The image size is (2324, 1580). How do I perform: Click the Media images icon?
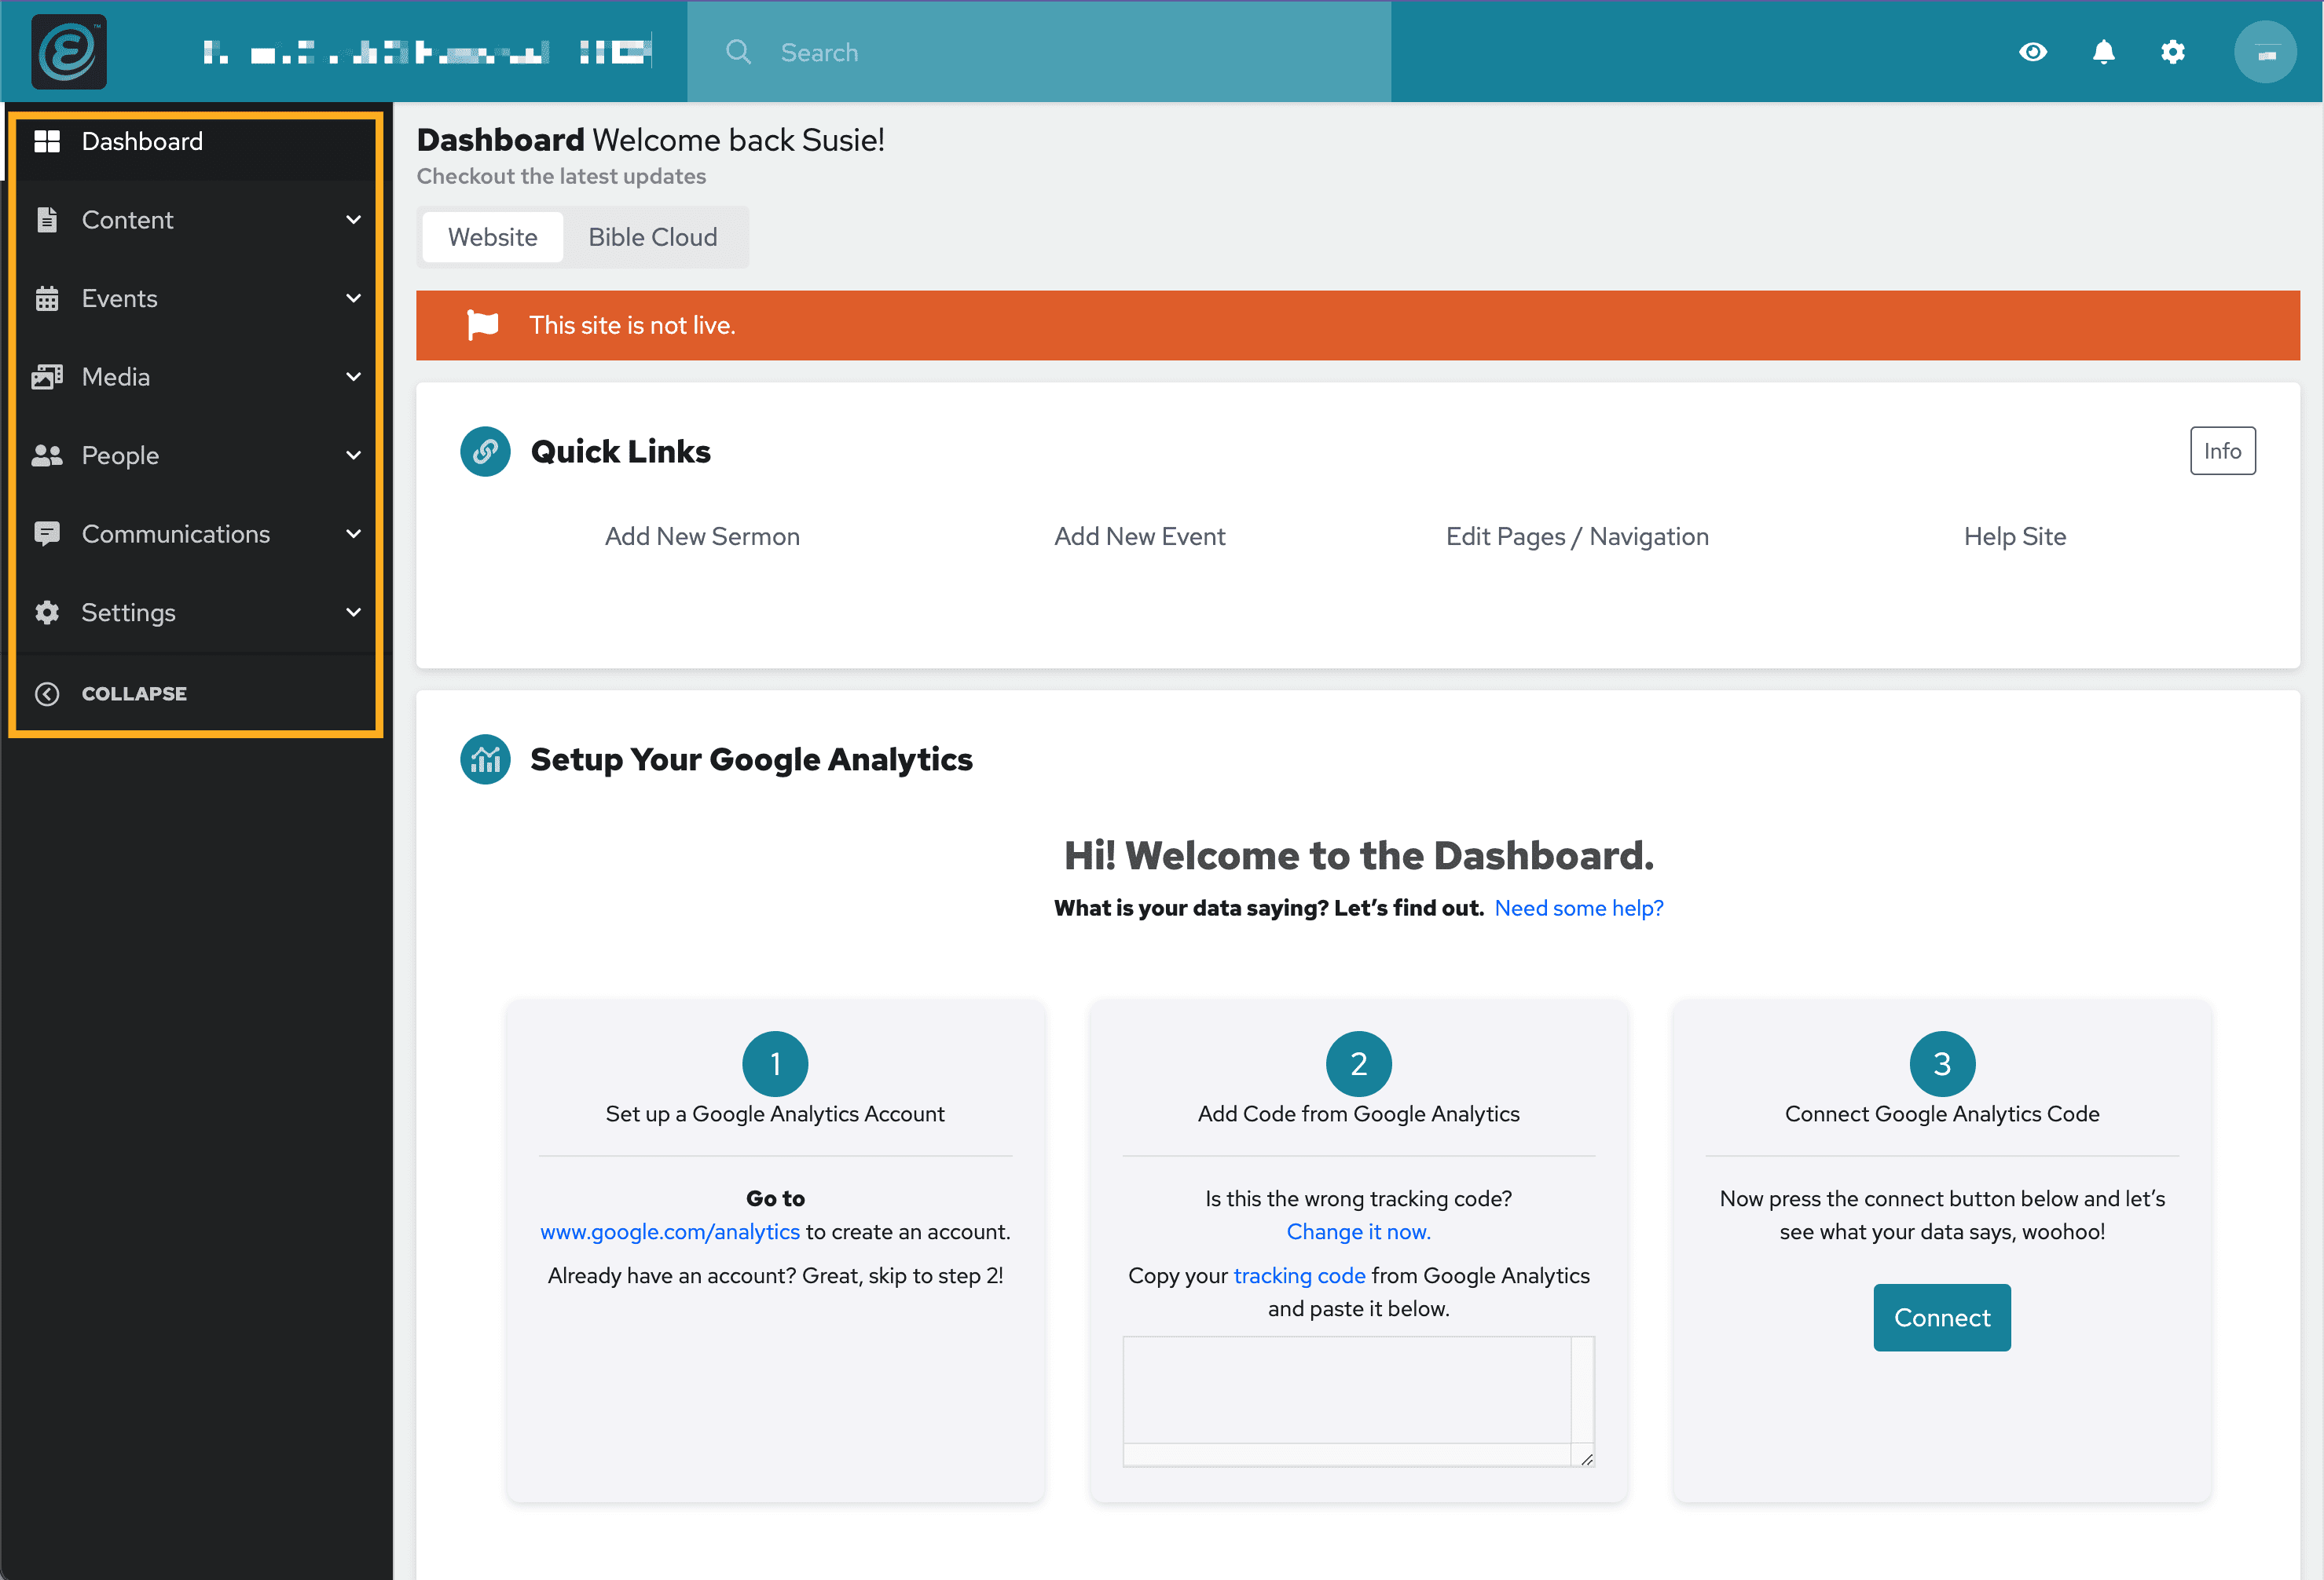[47, 377]
